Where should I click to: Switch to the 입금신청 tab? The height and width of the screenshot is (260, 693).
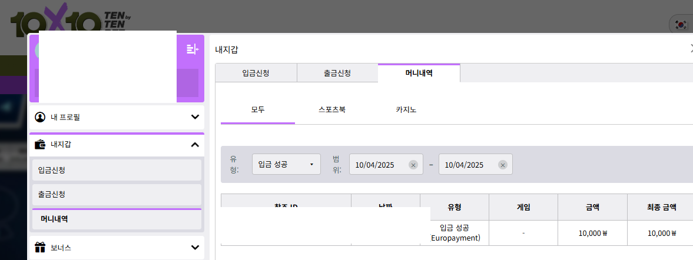point(256,74)
